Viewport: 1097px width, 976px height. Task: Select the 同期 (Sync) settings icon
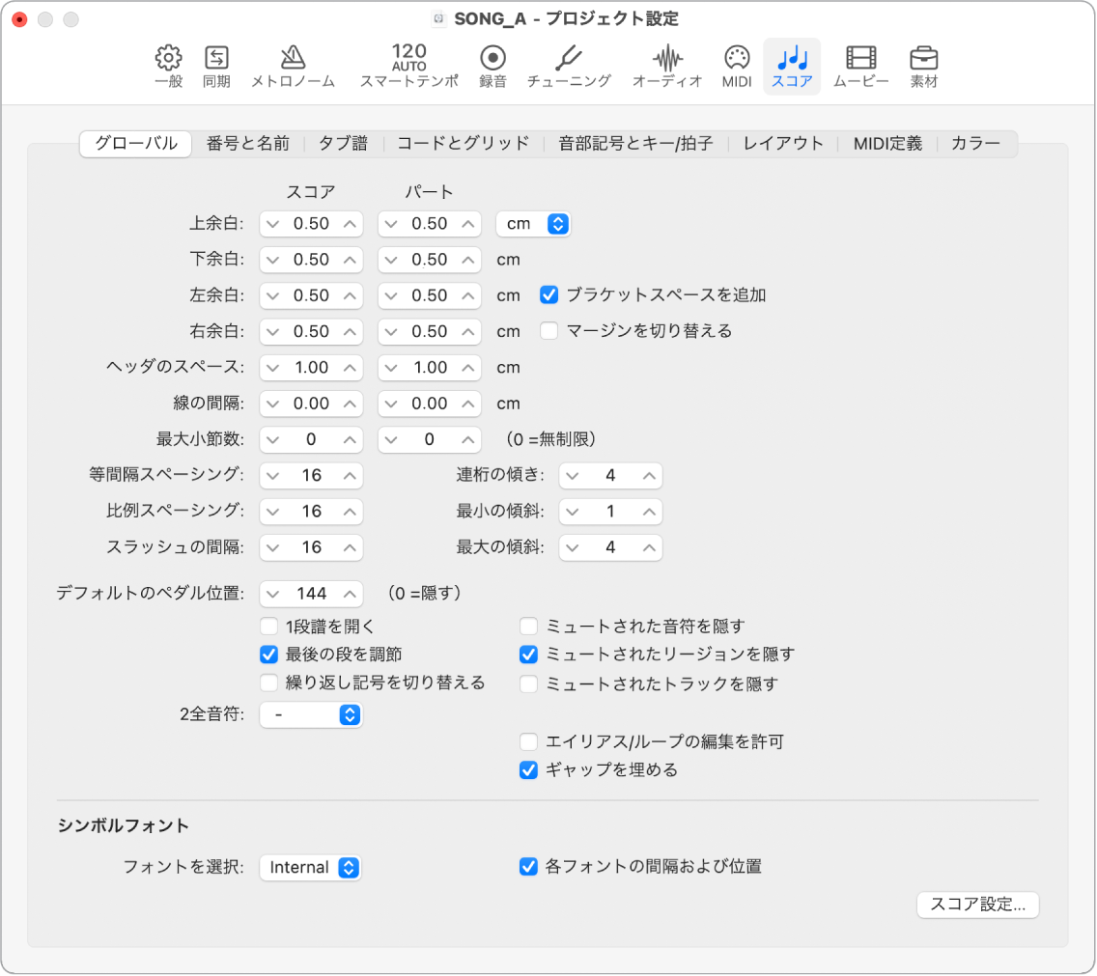216,65
